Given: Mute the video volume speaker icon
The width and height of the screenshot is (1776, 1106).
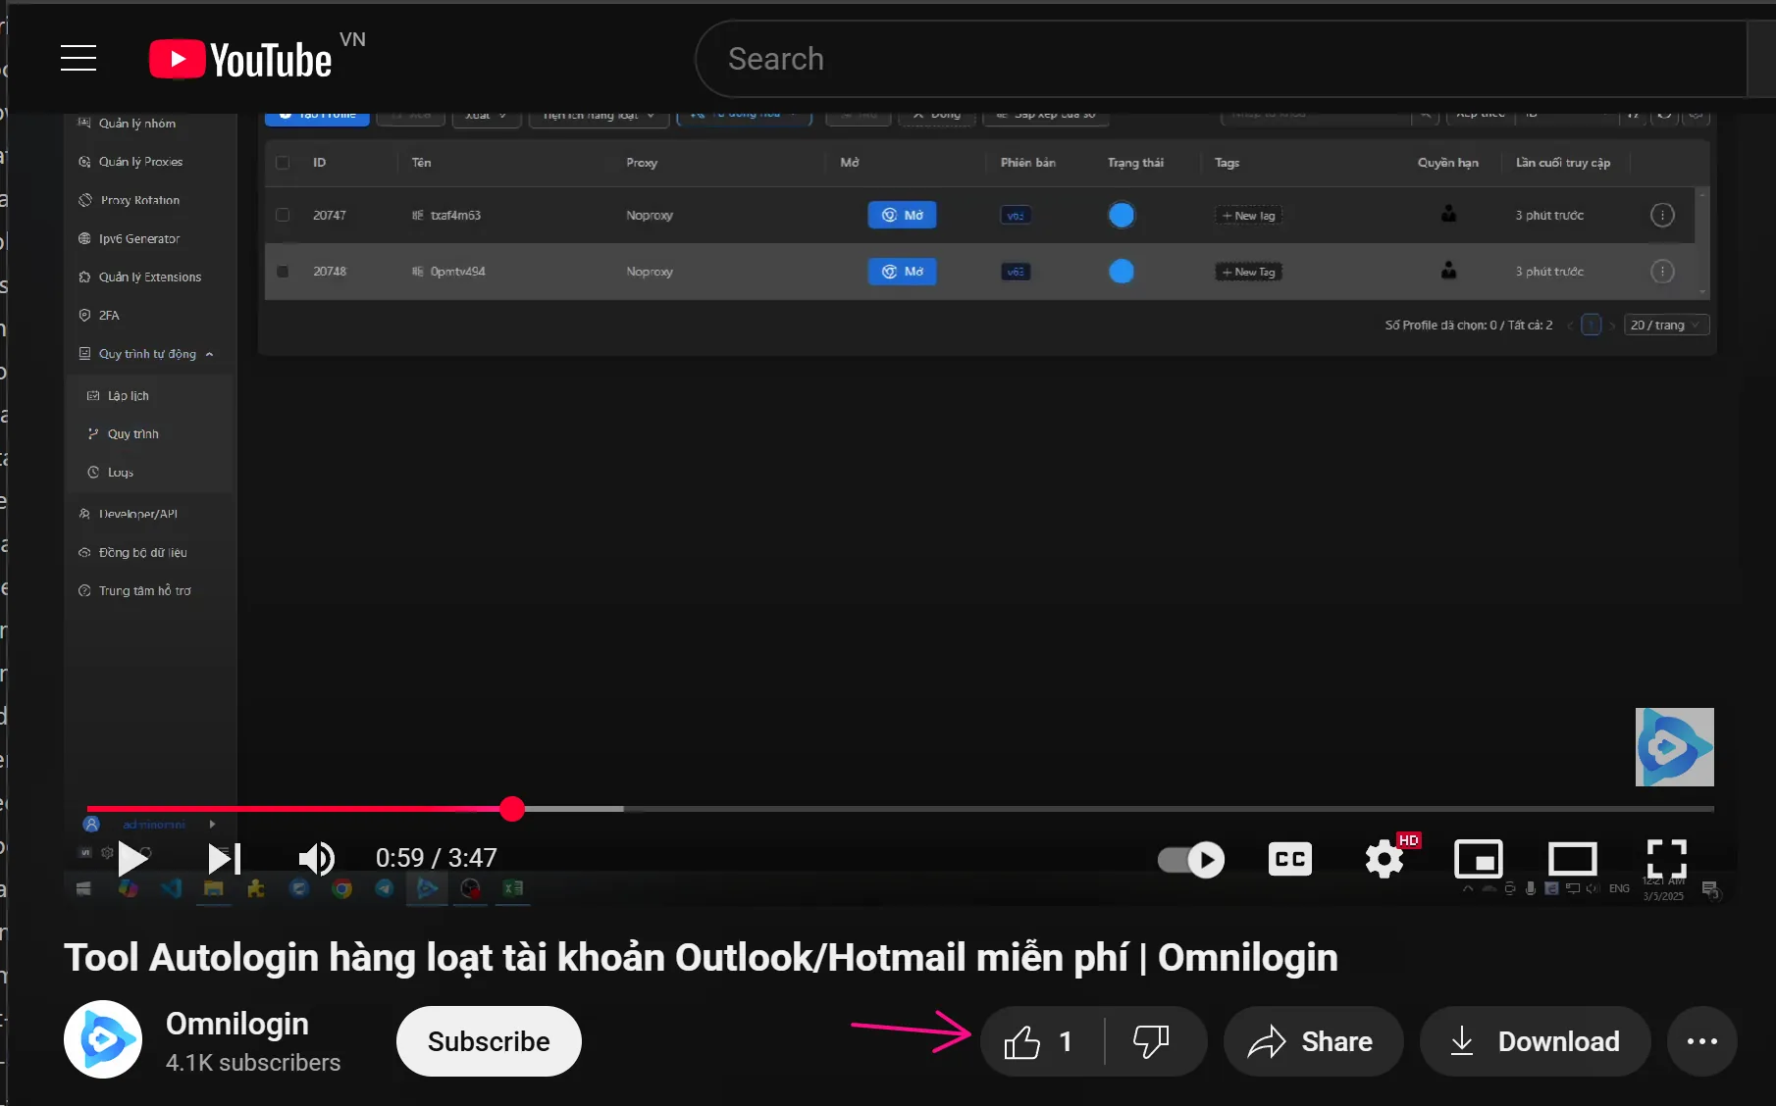Looking at the screenshot, I should [x=316, y=859].
